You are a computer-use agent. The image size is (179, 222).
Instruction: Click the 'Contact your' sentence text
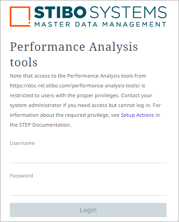pyautogui.click(x=137, y=95)
